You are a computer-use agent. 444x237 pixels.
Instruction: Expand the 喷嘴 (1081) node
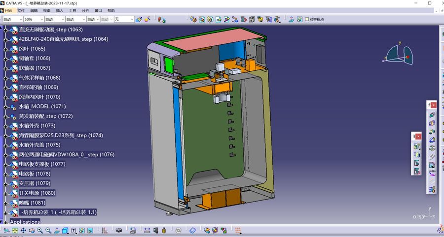point(5,203)
